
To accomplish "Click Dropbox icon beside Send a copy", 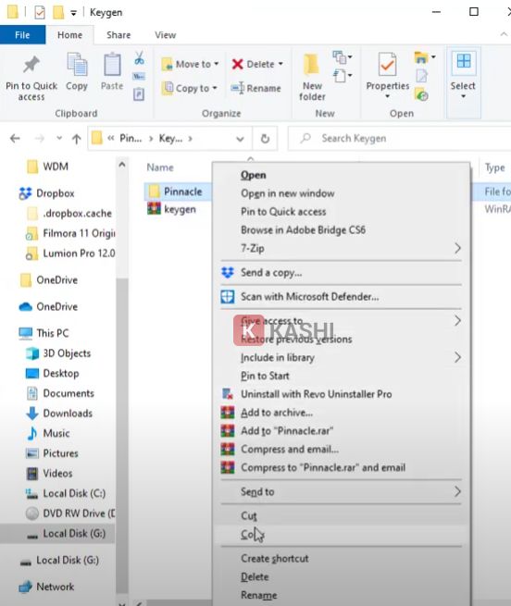I will (x=228, y=272).
